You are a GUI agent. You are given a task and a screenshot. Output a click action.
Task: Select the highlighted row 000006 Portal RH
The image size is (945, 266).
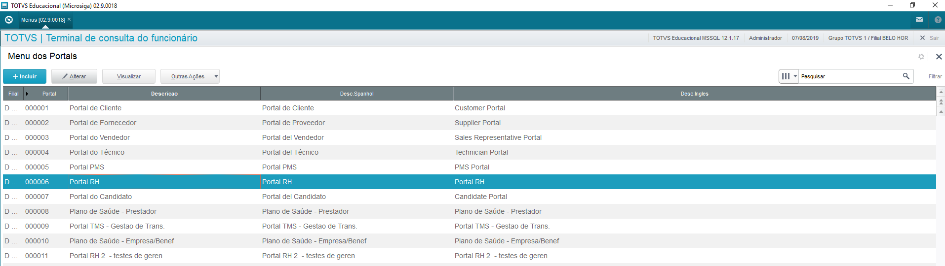tap(470, 182)
